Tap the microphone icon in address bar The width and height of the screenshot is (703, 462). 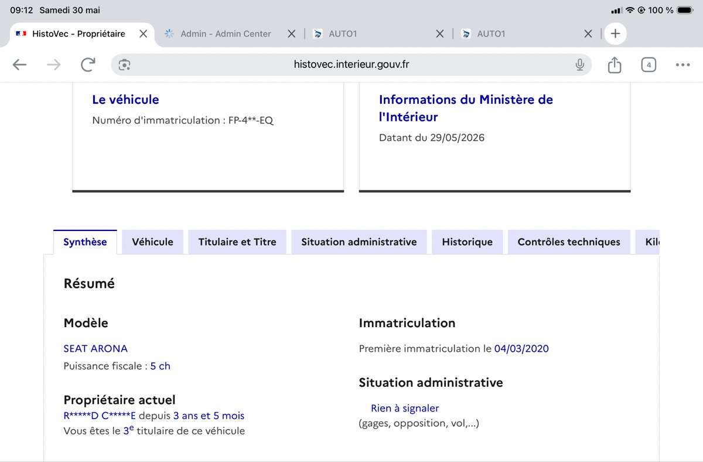(x=579, y=64)
